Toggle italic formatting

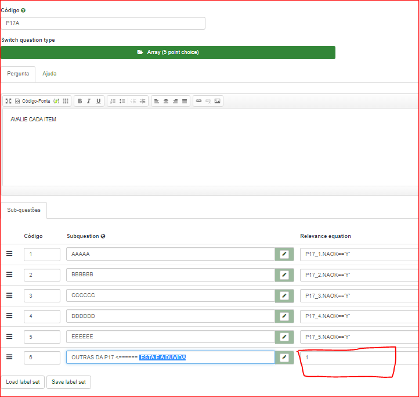coord(89,101)
